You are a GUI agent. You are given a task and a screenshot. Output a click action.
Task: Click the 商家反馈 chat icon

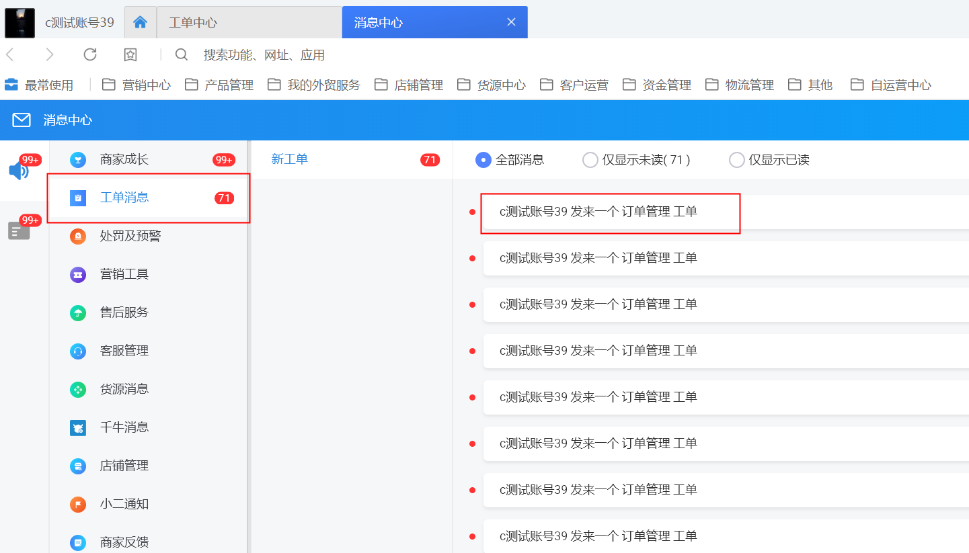(78, 543)
